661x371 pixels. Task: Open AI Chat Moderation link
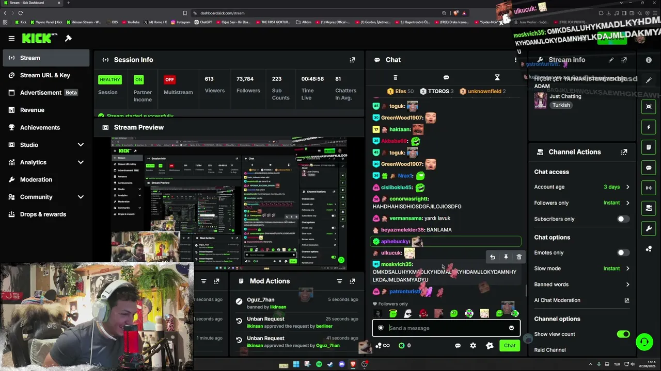click(x=581, y=300)
